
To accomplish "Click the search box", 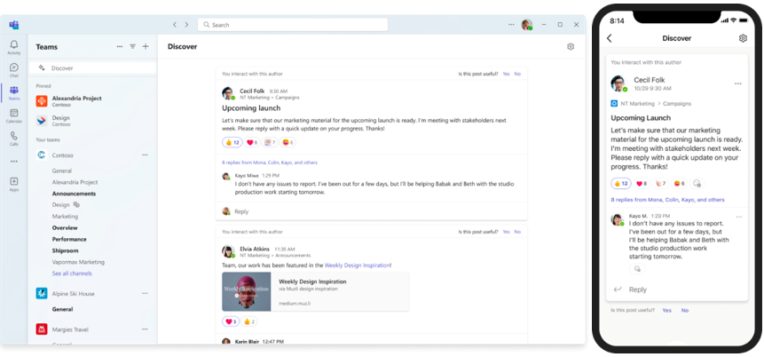I will pos(292,24).
